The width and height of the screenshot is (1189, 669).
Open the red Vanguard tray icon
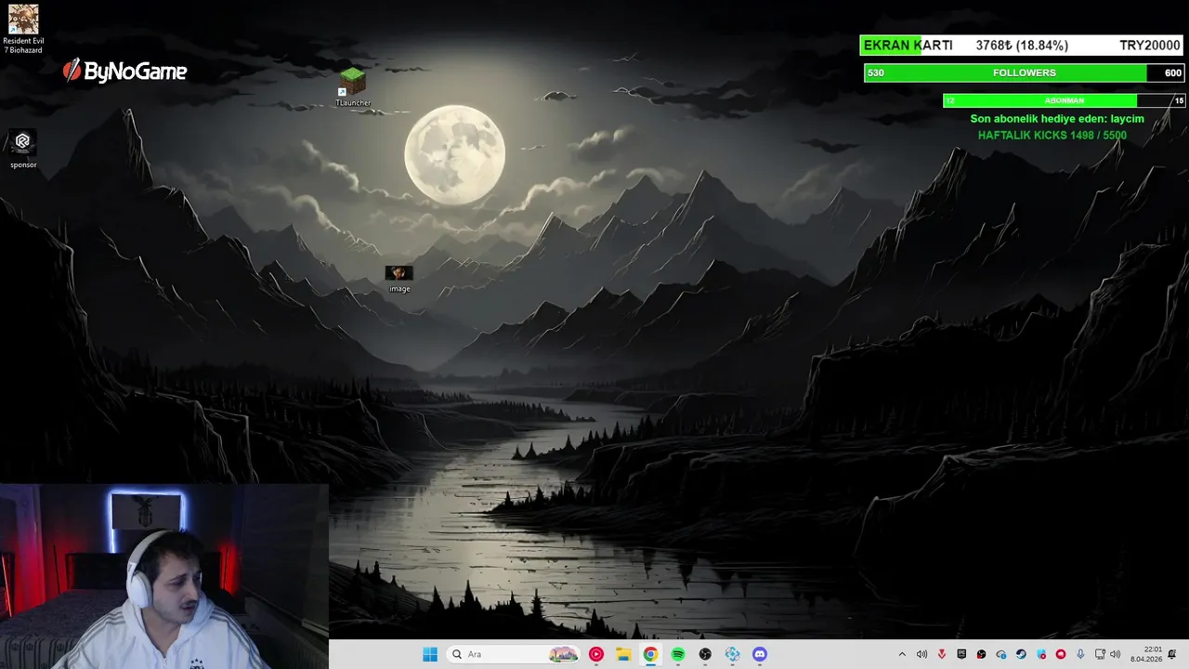(x=942, y=654)
